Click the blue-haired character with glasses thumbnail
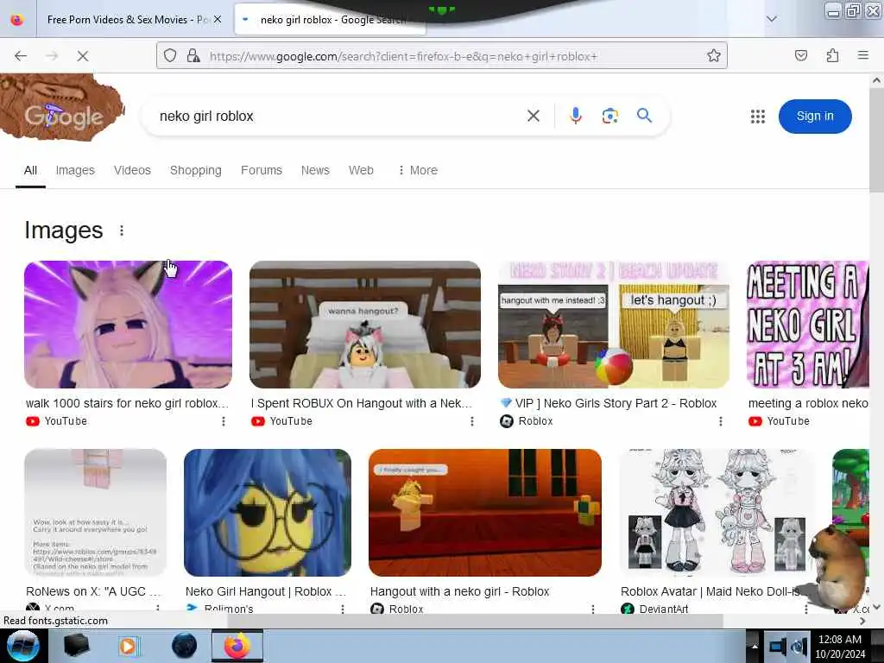884x663 pixels. point(268,513)
